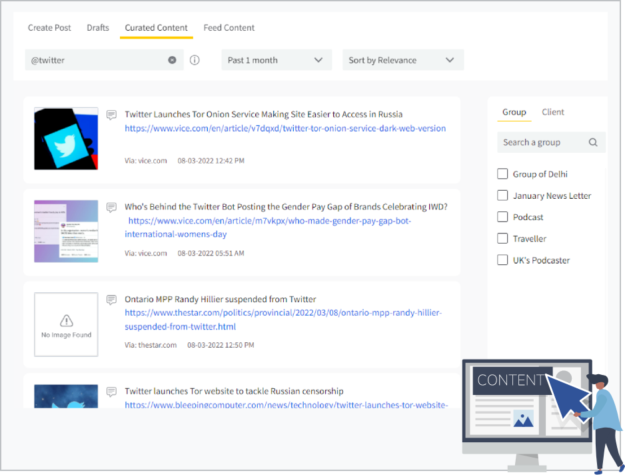Switch to the Group tab
This screenshot has width=625, height=475.
[514, 112]
